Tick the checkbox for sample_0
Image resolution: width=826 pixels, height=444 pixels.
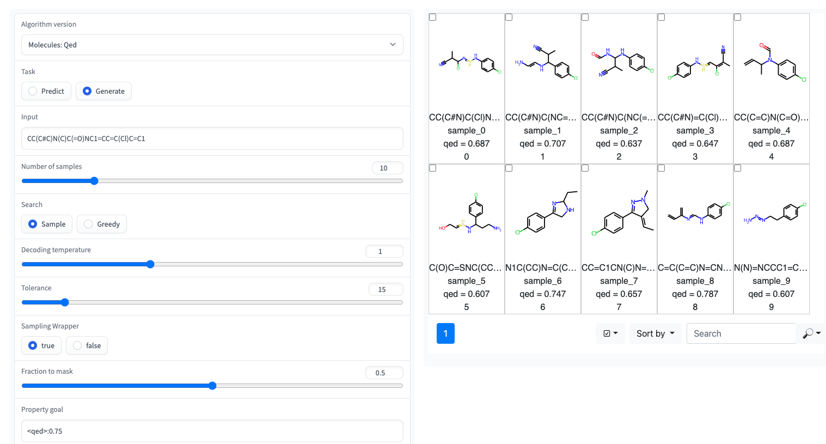(x=433, y=17)
